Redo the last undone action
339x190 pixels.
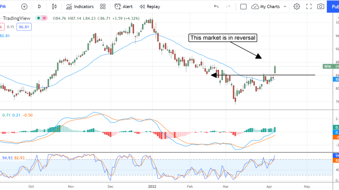pyautogui.click(x=229, y=7)
